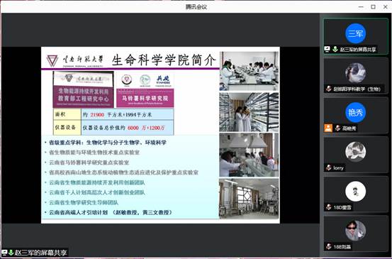Click the muted mic icon beside 高艳秀
The height and width of the screenshot is (259, 392).
(x=337, y=128)
